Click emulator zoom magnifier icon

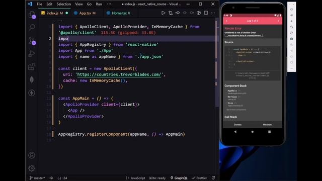[x=291, y=45]
